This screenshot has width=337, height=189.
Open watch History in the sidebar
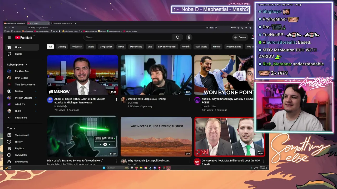[x=22, y=142]
